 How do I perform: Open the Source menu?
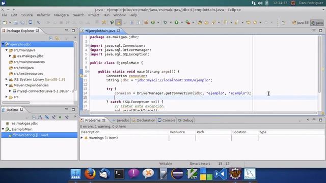[x=27, y=15]
